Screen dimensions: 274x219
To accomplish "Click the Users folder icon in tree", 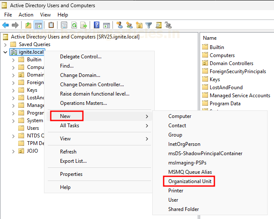I will point(21,128).
